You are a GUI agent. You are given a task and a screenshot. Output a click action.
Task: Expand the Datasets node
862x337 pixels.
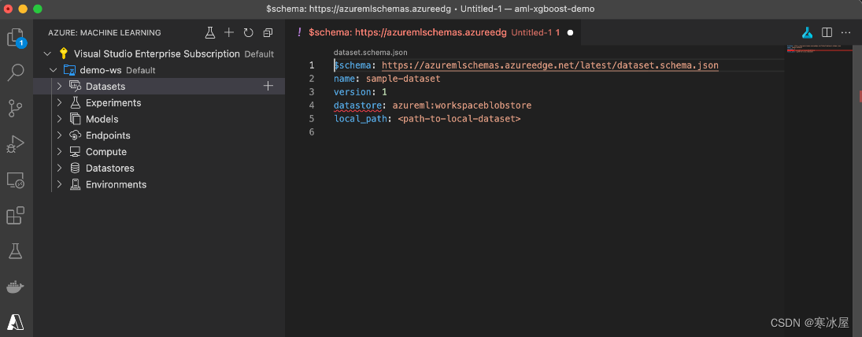59,87
